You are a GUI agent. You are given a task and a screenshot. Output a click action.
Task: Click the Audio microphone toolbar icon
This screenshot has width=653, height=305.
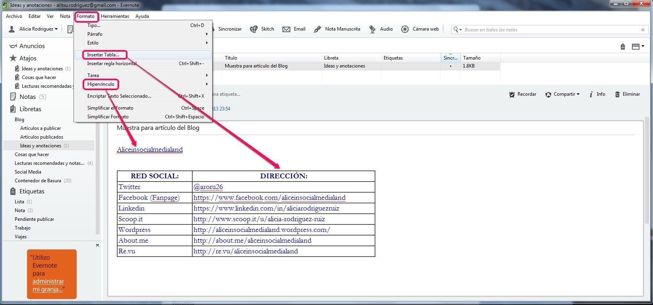[373, 29]
